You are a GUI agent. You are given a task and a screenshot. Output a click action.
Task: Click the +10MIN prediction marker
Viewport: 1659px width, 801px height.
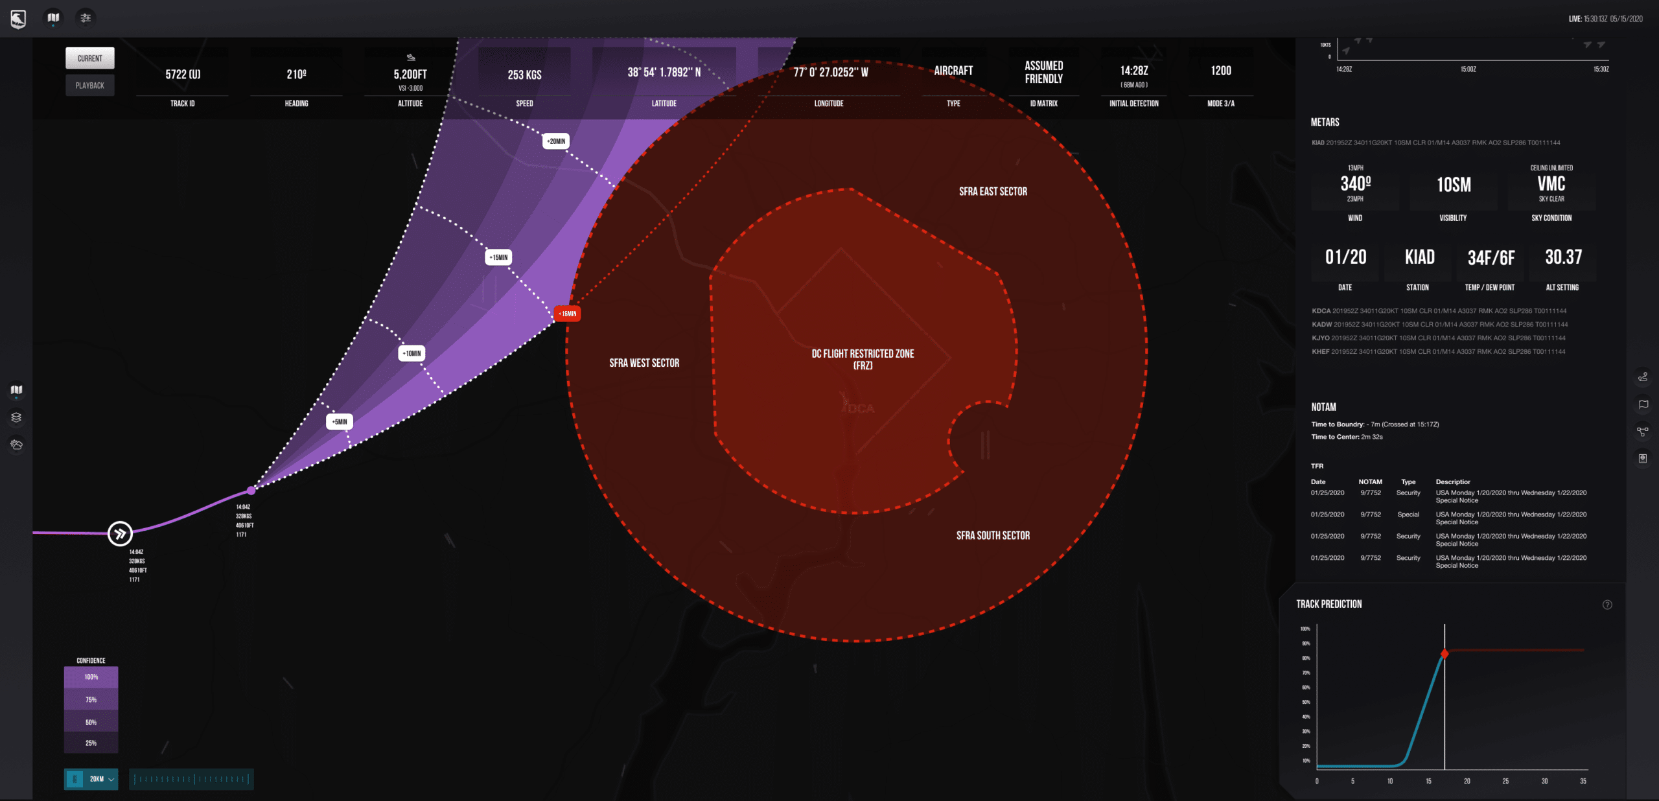pos(412,353)
